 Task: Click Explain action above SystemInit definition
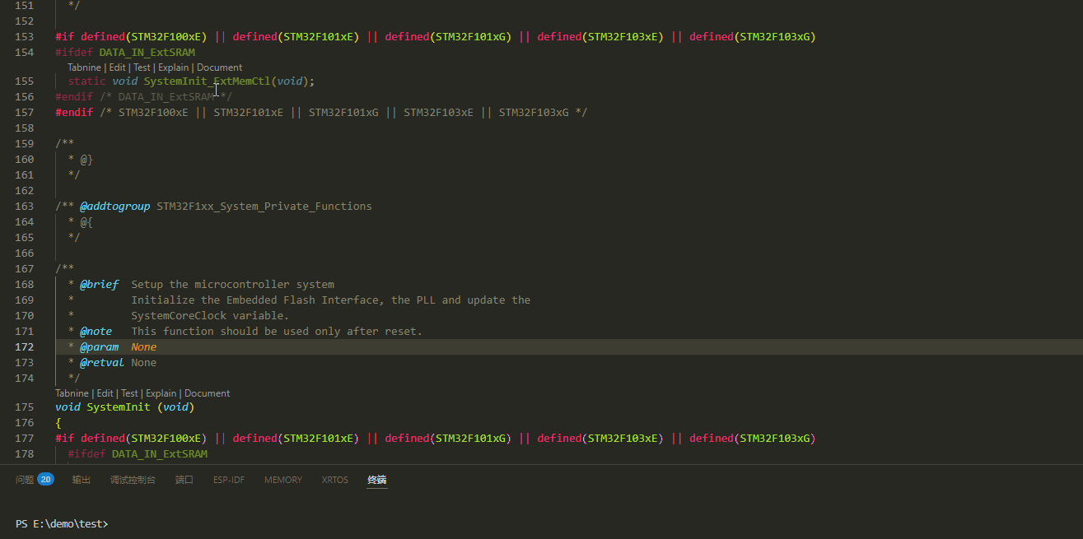point(161,393)
